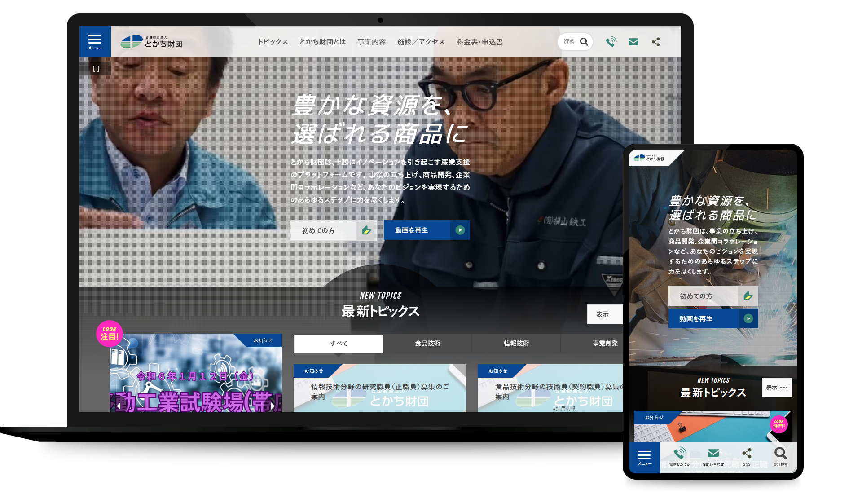Click the 資料 search field

coord(575,42)
